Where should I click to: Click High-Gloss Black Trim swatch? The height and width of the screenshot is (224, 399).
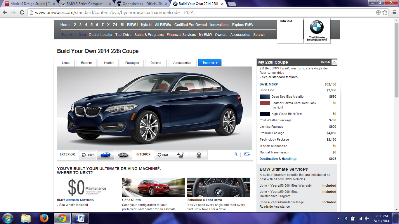[x=265, y=114]
